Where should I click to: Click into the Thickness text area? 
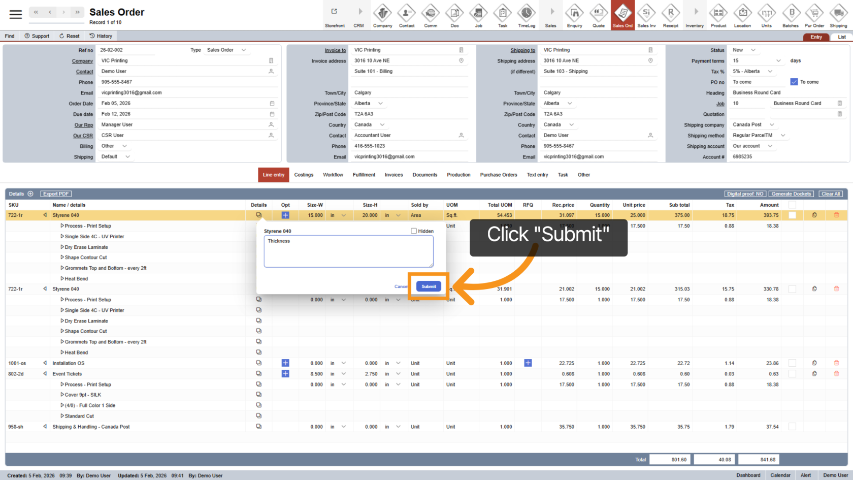348,251
